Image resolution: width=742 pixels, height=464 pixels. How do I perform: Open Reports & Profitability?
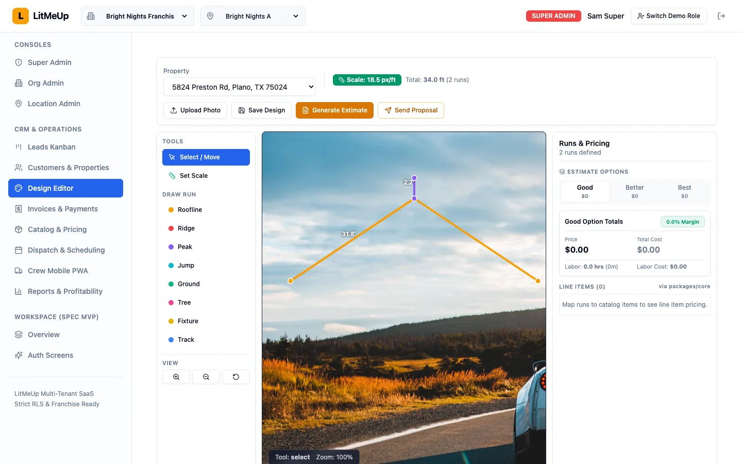(x=65, y=291)
